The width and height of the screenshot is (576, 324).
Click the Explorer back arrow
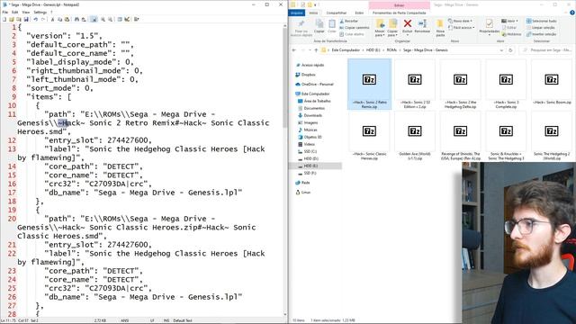[x=294, y=50]
